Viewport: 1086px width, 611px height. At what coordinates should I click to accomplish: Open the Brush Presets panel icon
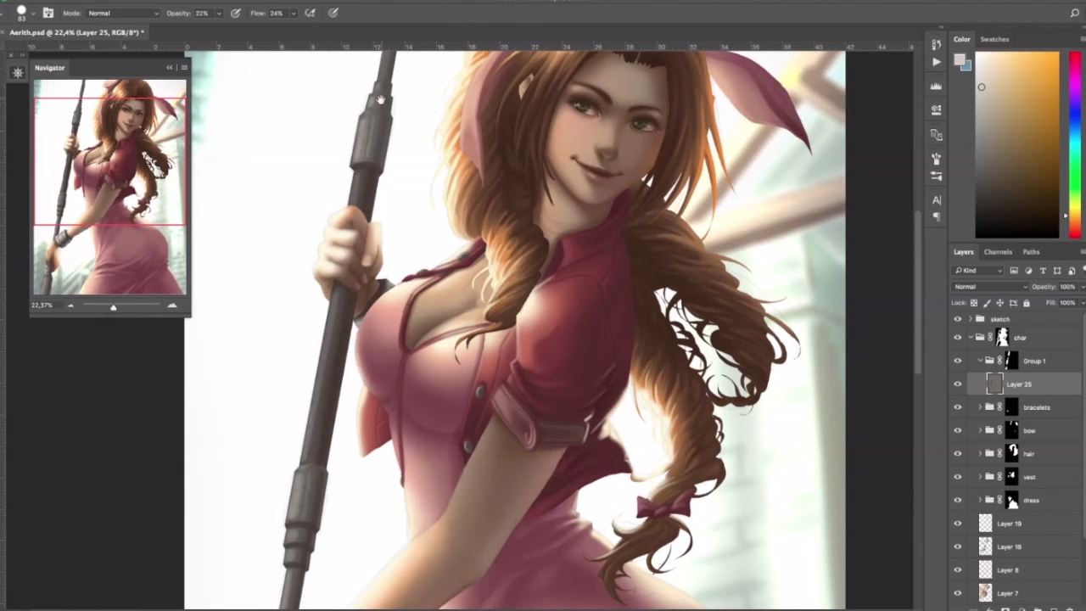937,159
